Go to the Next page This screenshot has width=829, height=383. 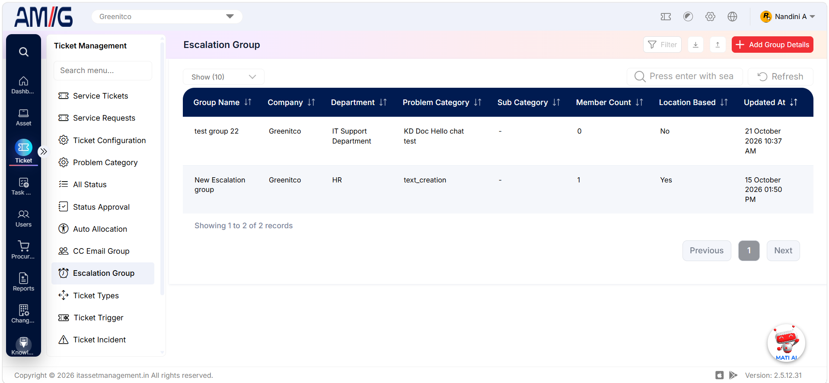783,251
